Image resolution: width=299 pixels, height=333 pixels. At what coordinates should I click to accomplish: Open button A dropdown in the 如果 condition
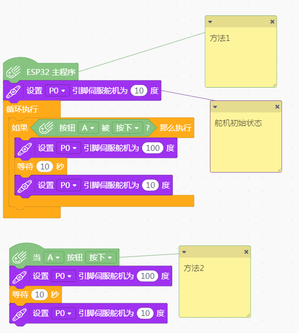click(88, 128)
